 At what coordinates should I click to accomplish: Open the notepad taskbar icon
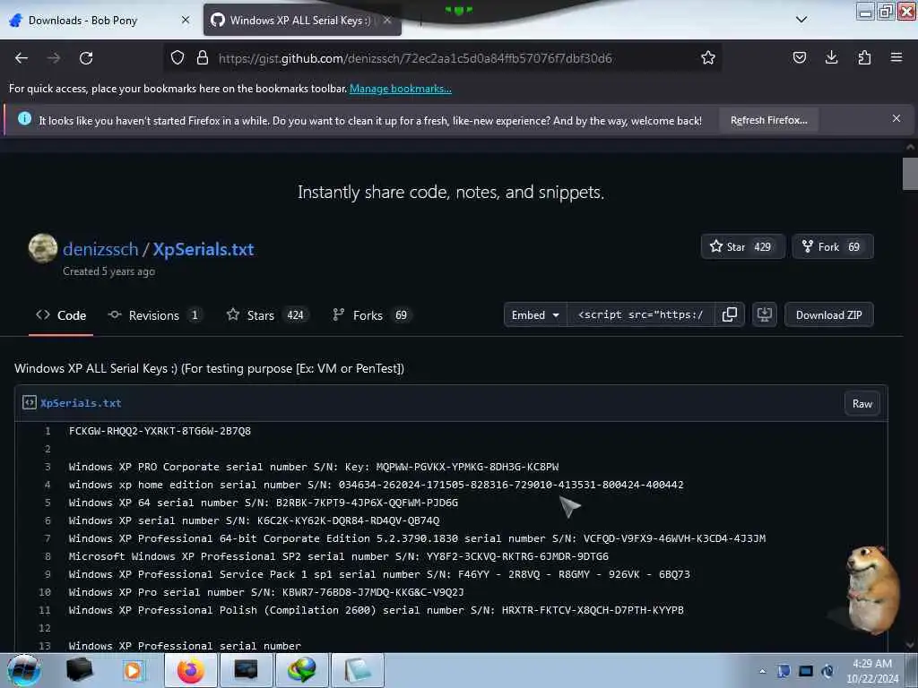pyautogui.click(x=358, y=670)
